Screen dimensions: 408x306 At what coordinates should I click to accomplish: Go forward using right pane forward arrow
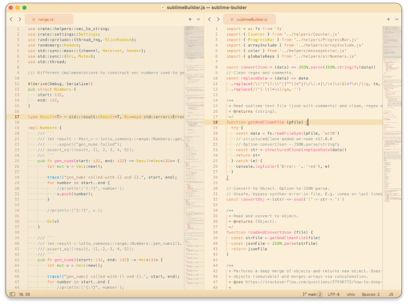coord(218,19)
